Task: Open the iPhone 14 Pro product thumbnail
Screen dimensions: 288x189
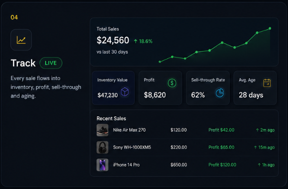Action: pos(103,165)
